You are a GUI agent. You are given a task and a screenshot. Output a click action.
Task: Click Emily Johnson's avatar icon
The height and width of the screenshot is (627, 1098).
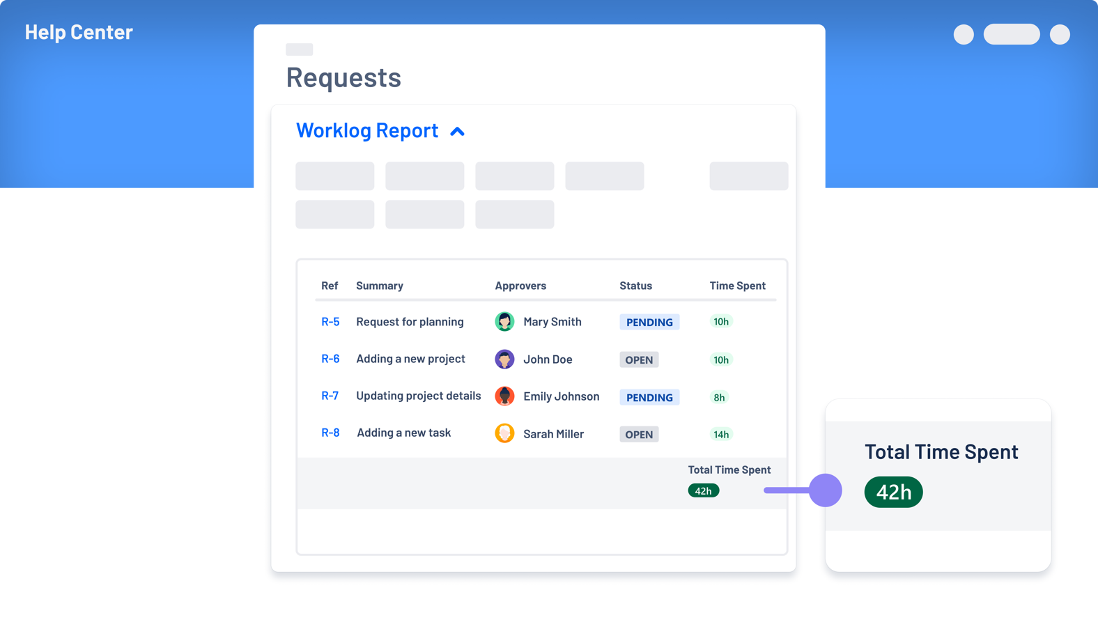point(504,396)
